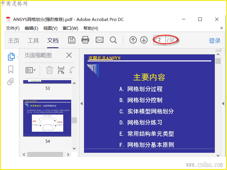The height and width of the screenshot is (170, 227).
Task: Open the 文件(F) menu
Action: point(13,28)
